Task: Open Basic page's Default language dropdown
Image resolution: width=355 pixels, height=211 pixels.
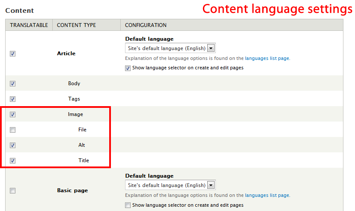Action: (170, 185)
